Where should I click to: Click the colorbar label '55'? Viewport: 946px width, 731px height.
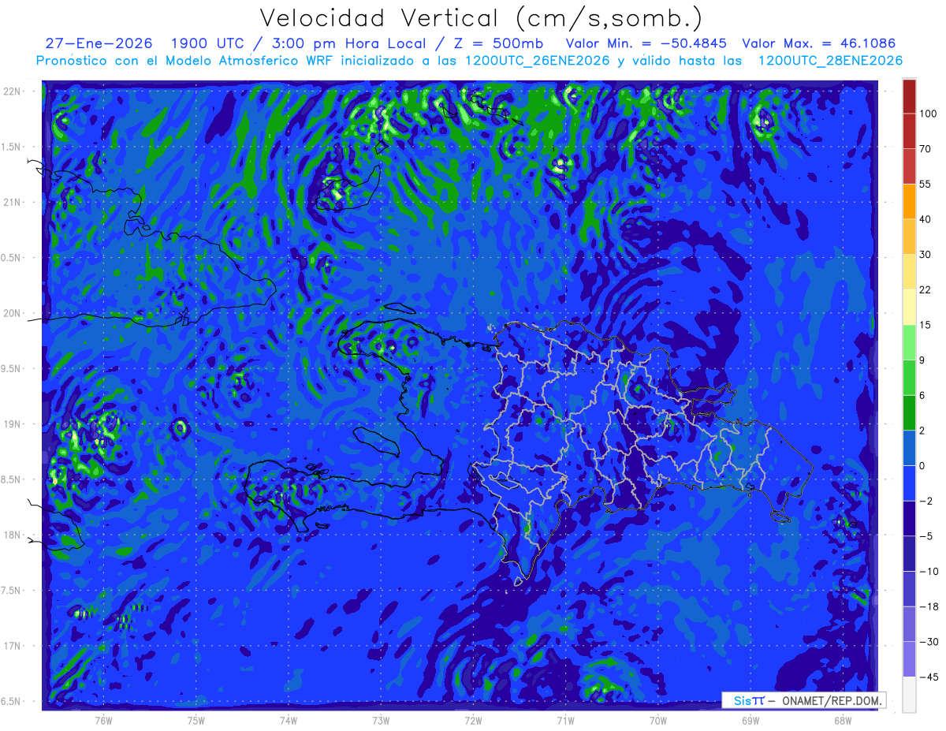coord(926,185)
